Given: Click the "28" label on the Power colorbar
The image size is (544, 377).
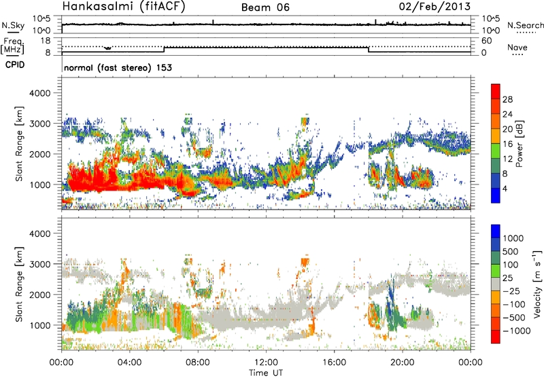Looking at the screenshot, I should click(x=507, y=99).
